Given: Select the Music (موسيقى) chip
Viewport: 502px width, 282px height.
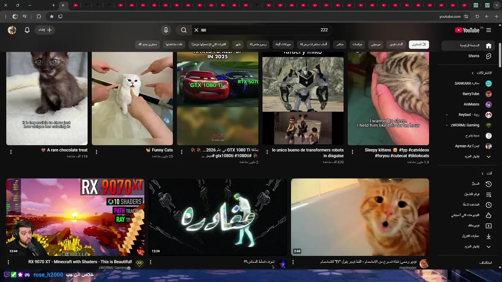Looking at the screenshot, I should click(x=376, y=45).
